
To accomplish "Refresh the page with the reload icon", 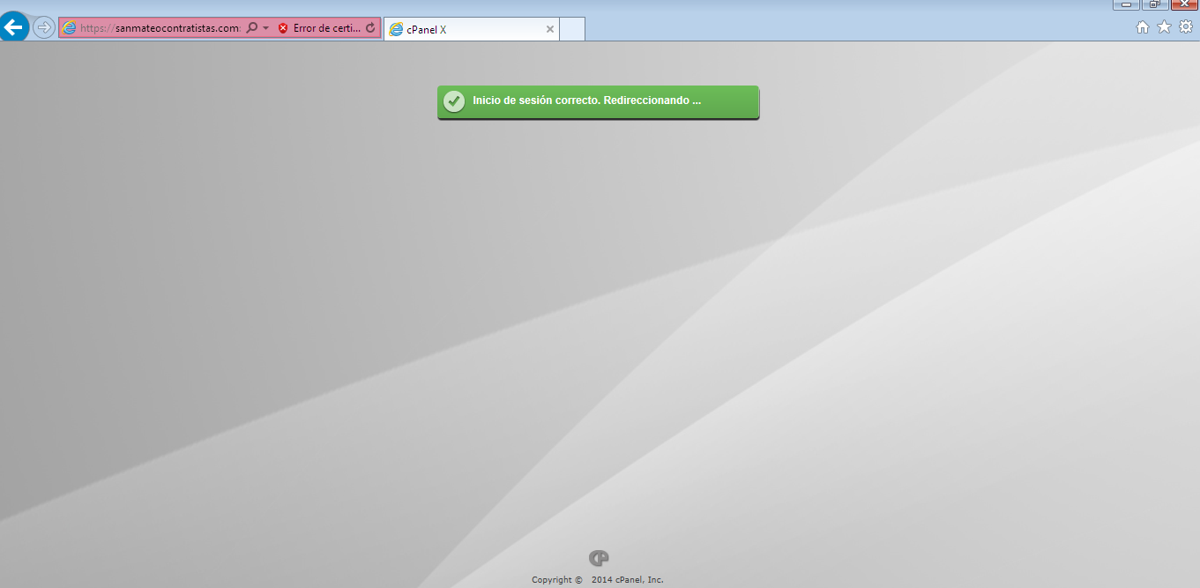I will (369, 27).
